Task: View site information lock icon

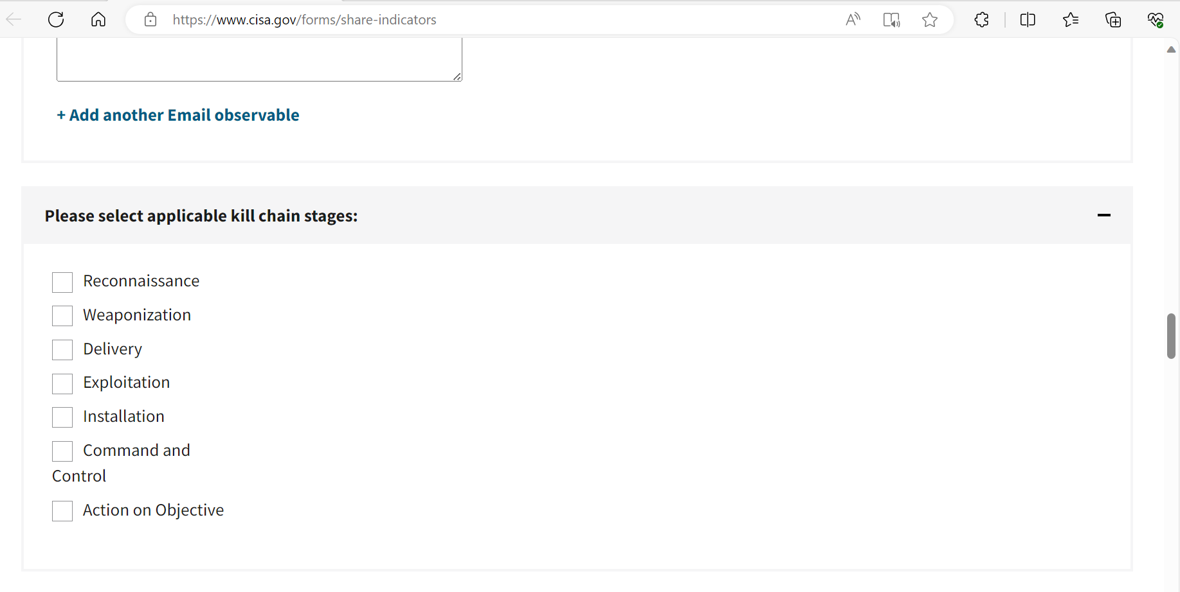Action: (150, 20)
